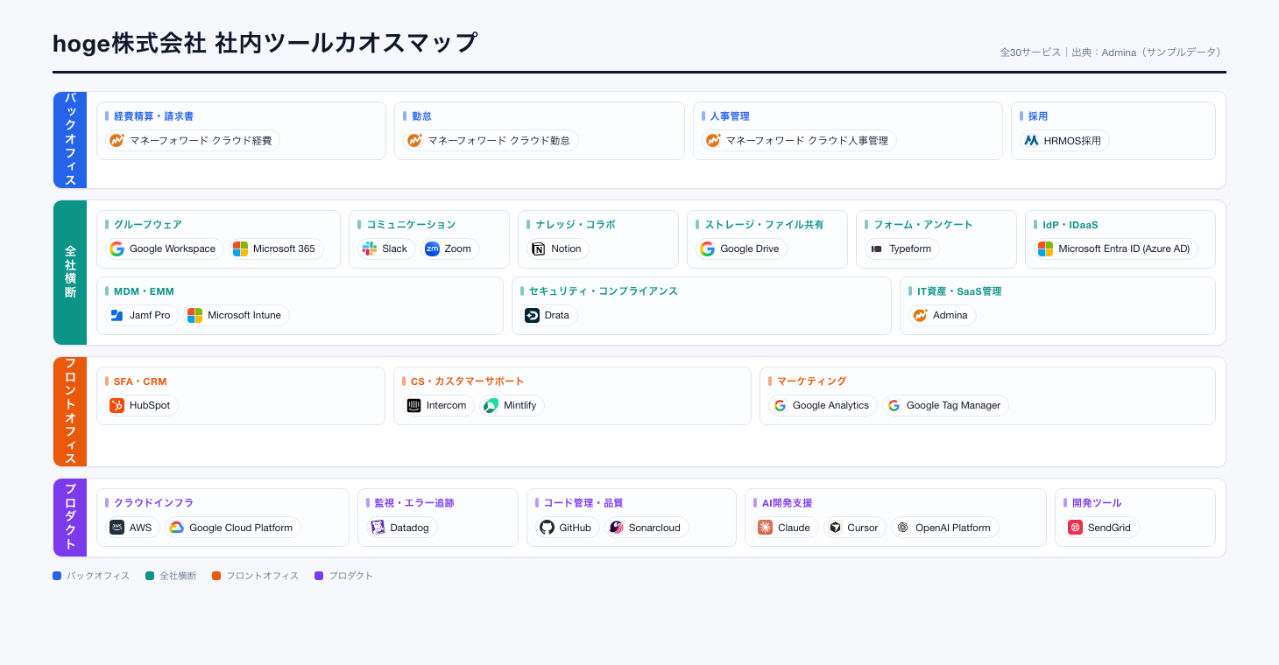The width and height of the screenshot is (1279, 665).
Task: Click the Zoom logo icon
Action: (x=432, y=248)
